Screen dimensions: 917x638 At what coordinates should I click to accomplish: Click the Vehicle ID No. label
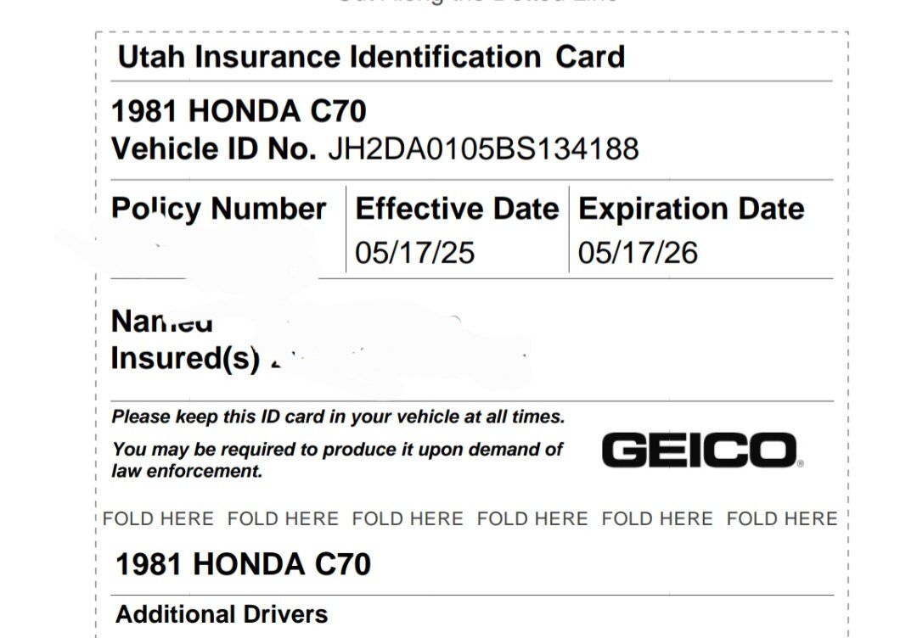214,149
